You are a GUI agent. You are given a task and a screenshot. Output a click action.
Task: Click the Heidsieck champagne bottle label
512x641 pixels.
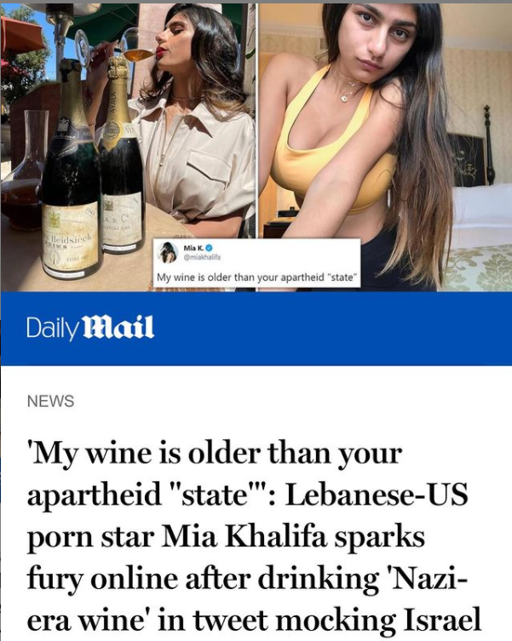(72, 238)
